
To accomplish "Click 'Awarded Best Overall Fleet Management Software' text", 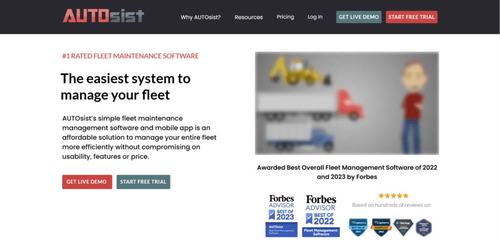I will [x=347, y=172].
